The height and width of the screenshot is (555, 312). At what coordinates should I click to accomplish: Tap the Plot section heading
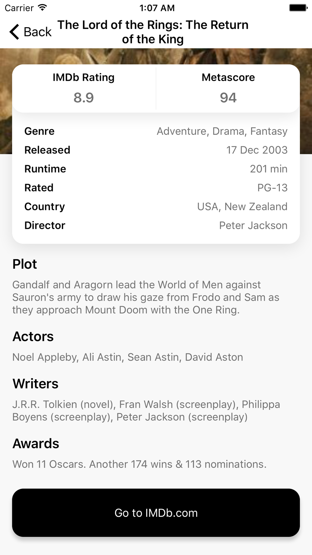pos(25,264)
